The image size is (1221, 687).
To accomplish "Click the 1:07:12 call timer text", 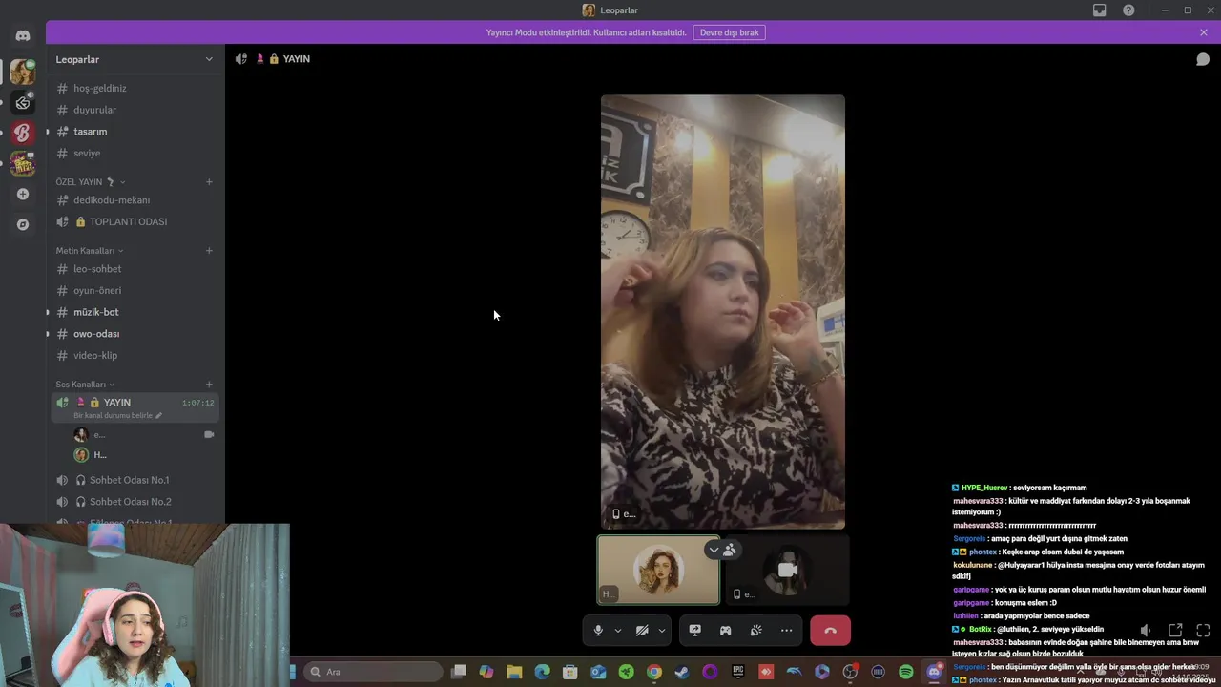I will point(197,403).
